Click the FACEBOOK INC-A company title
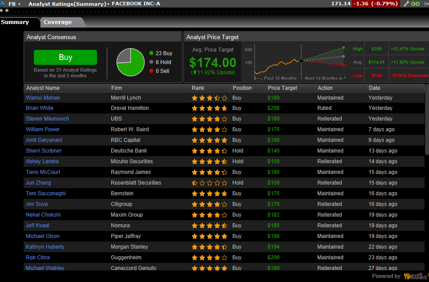The height and width of the screenshot is (282, 429). [x=136, y=4]
